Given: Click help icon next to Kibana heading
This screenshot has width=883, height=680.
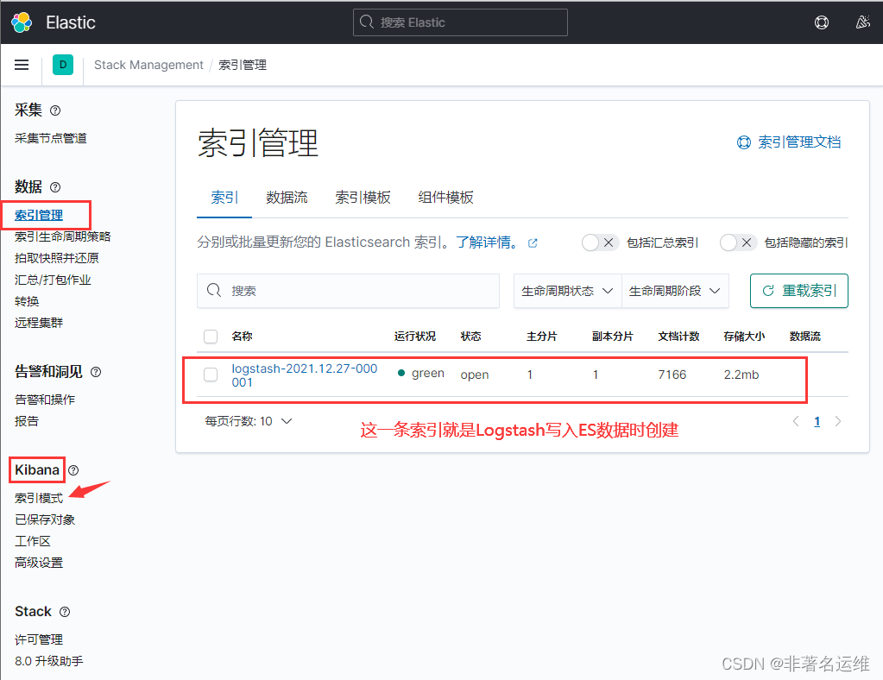Looking at the screenshot, I should 73,470.
